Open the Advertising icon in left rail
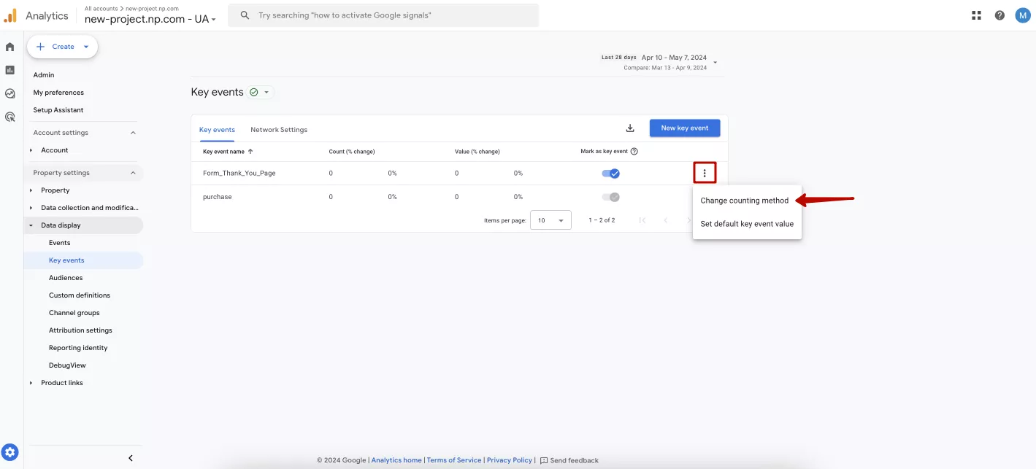This screenshot has width=1036, height=469. pos(9,117)
